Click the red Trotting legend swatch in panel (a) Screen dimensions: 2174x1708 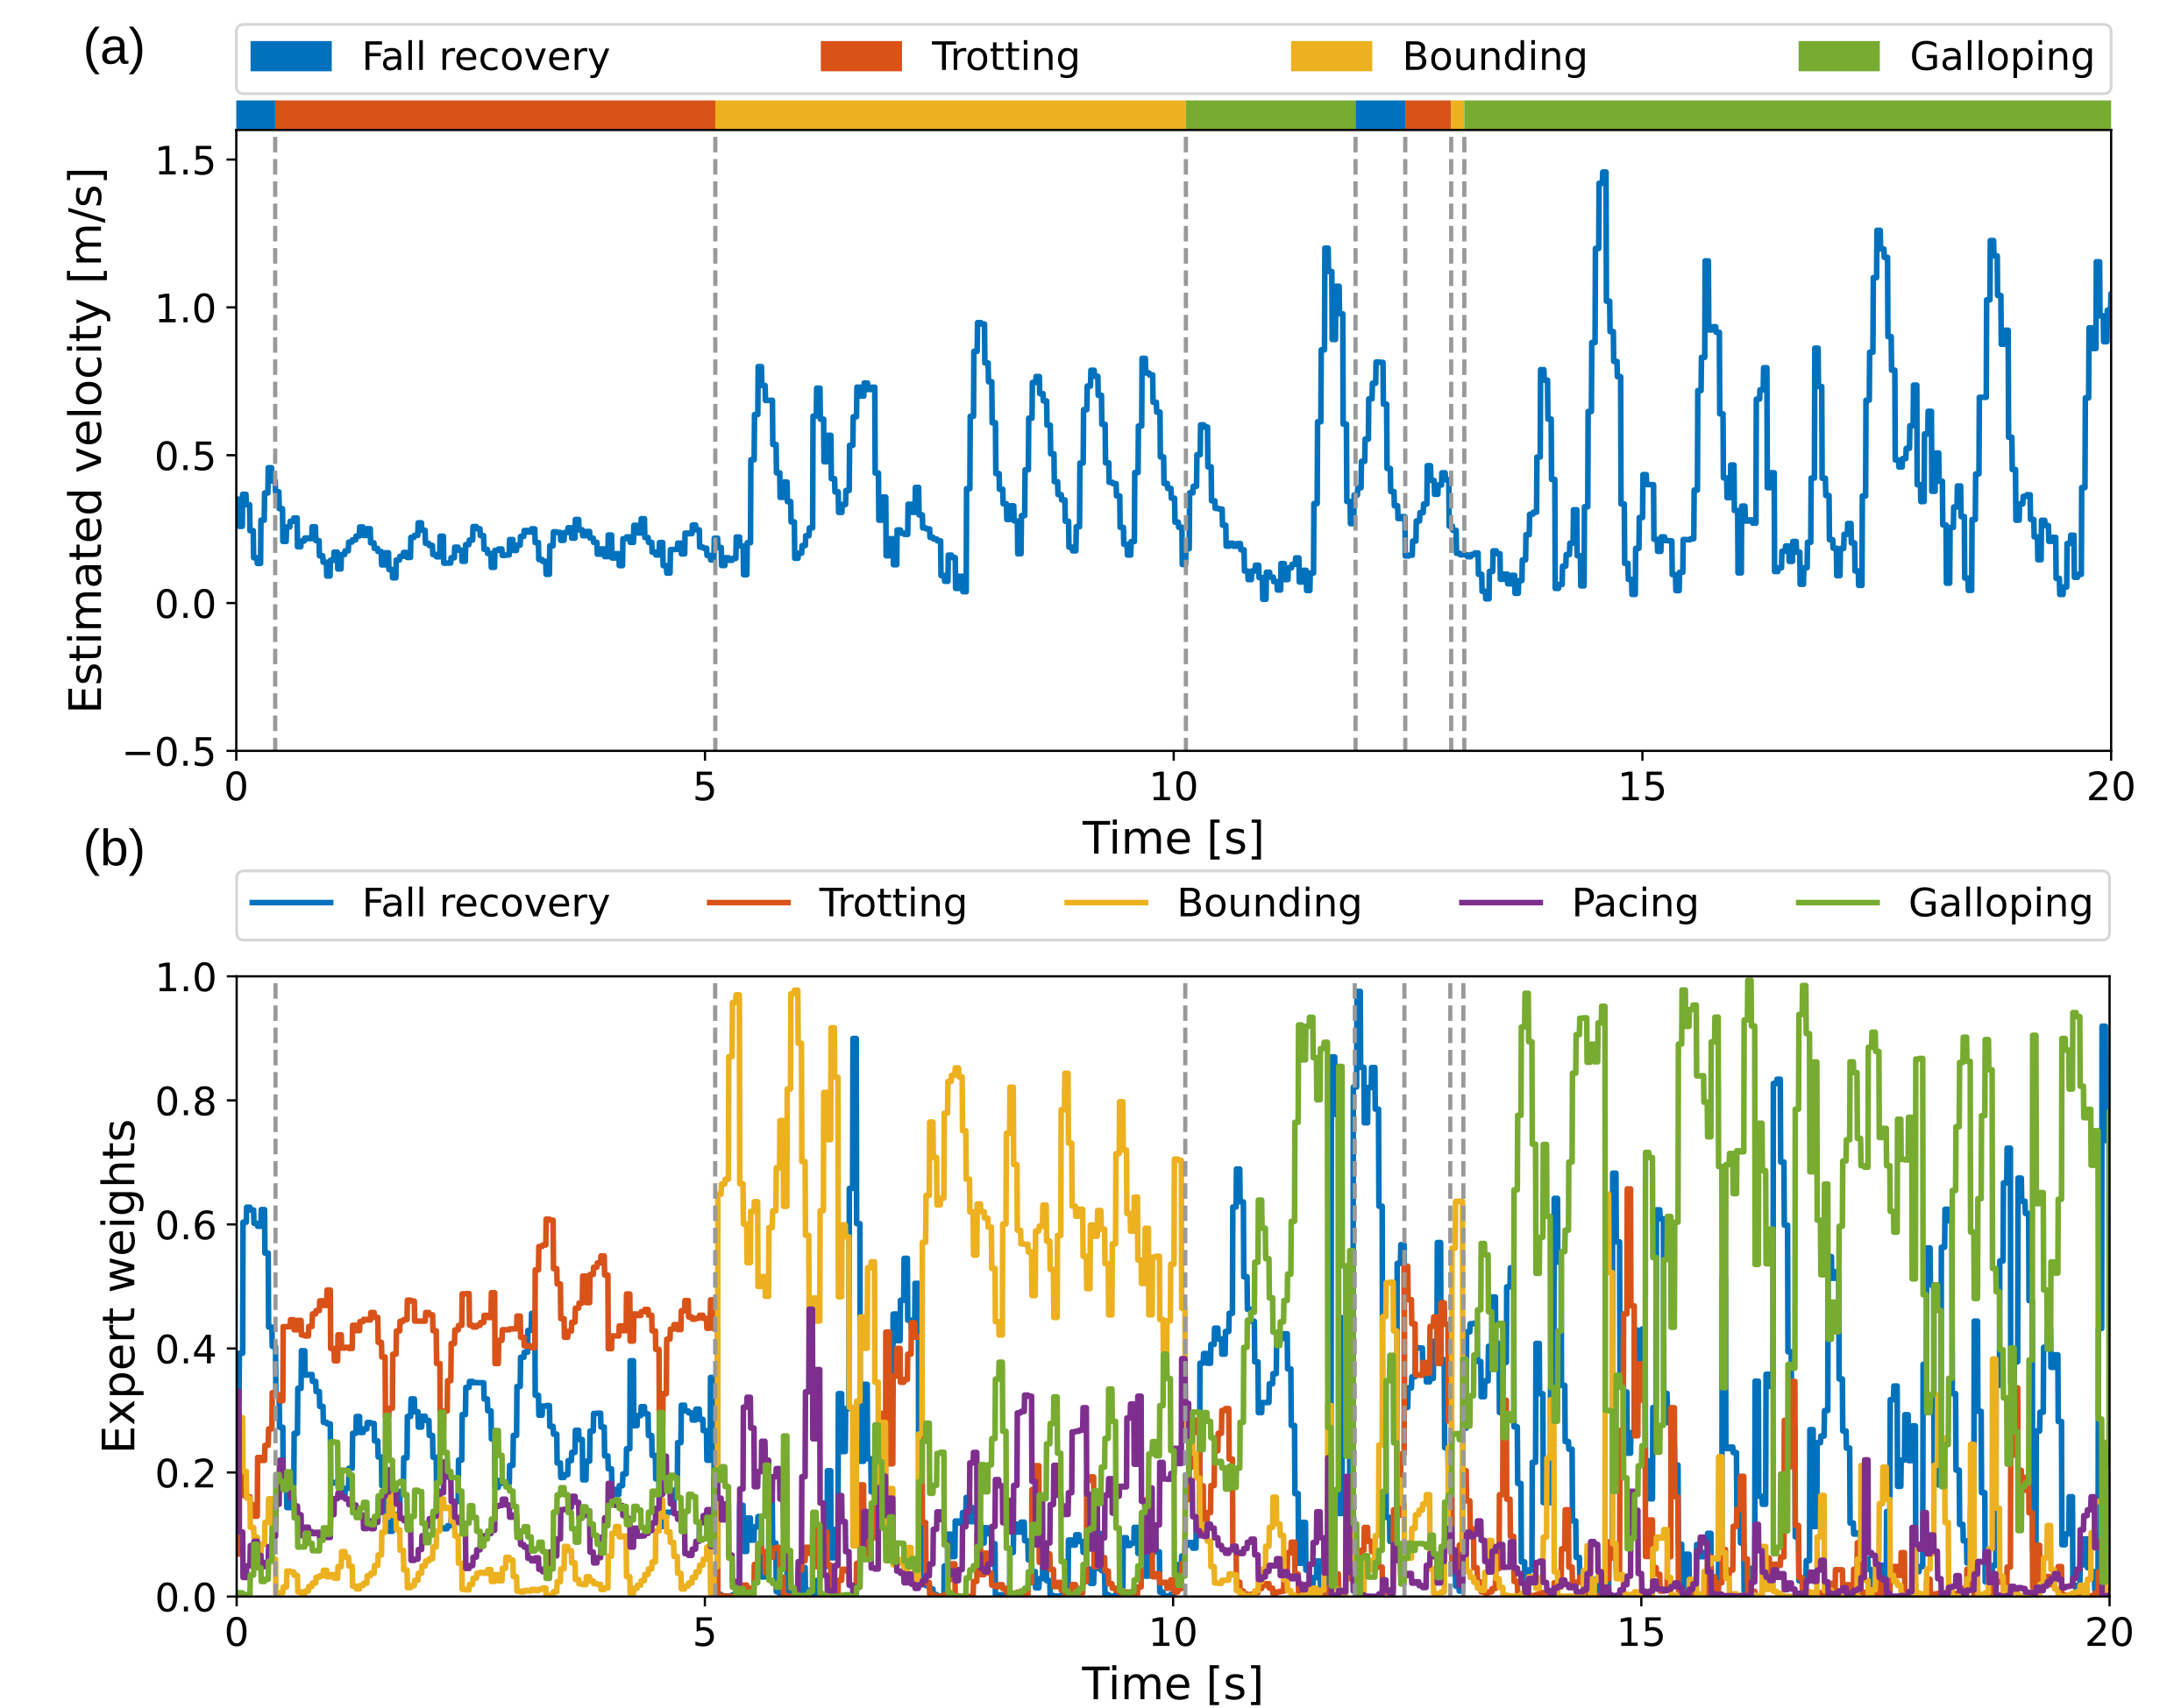click(x=861, y=56)
